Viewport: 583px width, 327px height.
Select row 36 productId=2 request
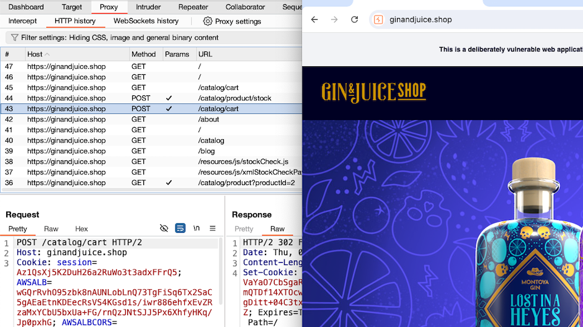pos(151,183)
